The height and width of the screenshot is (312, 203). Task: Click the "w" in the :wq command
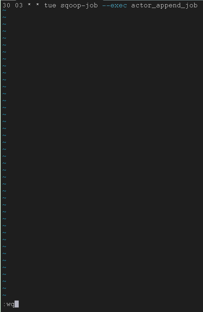click(9, 304)
